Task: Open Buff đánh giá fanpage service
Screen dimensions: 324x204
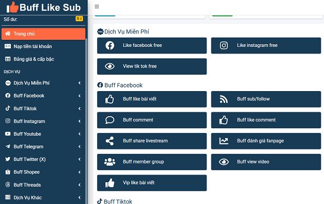Action: (266, 141)
